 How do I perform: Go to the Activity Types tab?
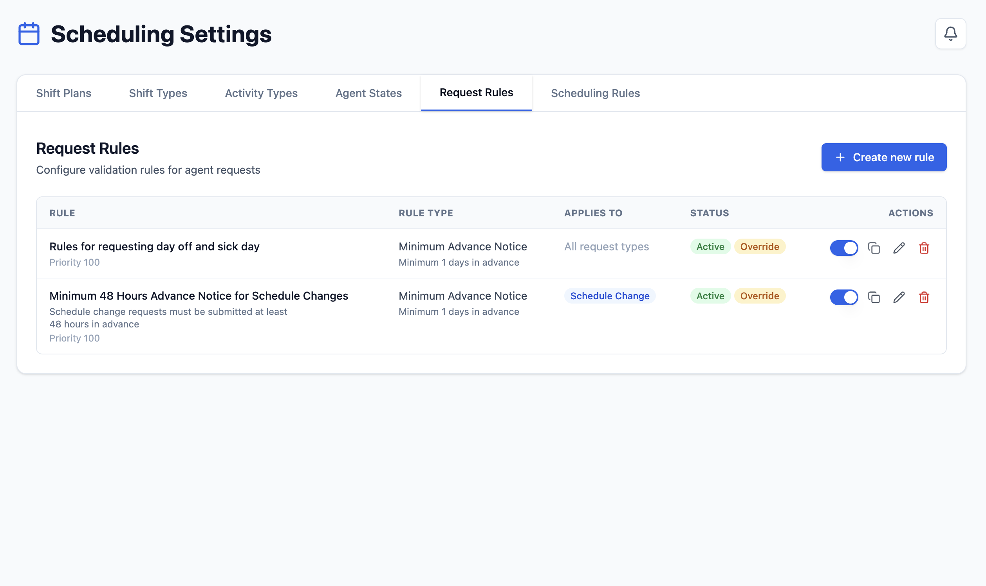point(261,93)
